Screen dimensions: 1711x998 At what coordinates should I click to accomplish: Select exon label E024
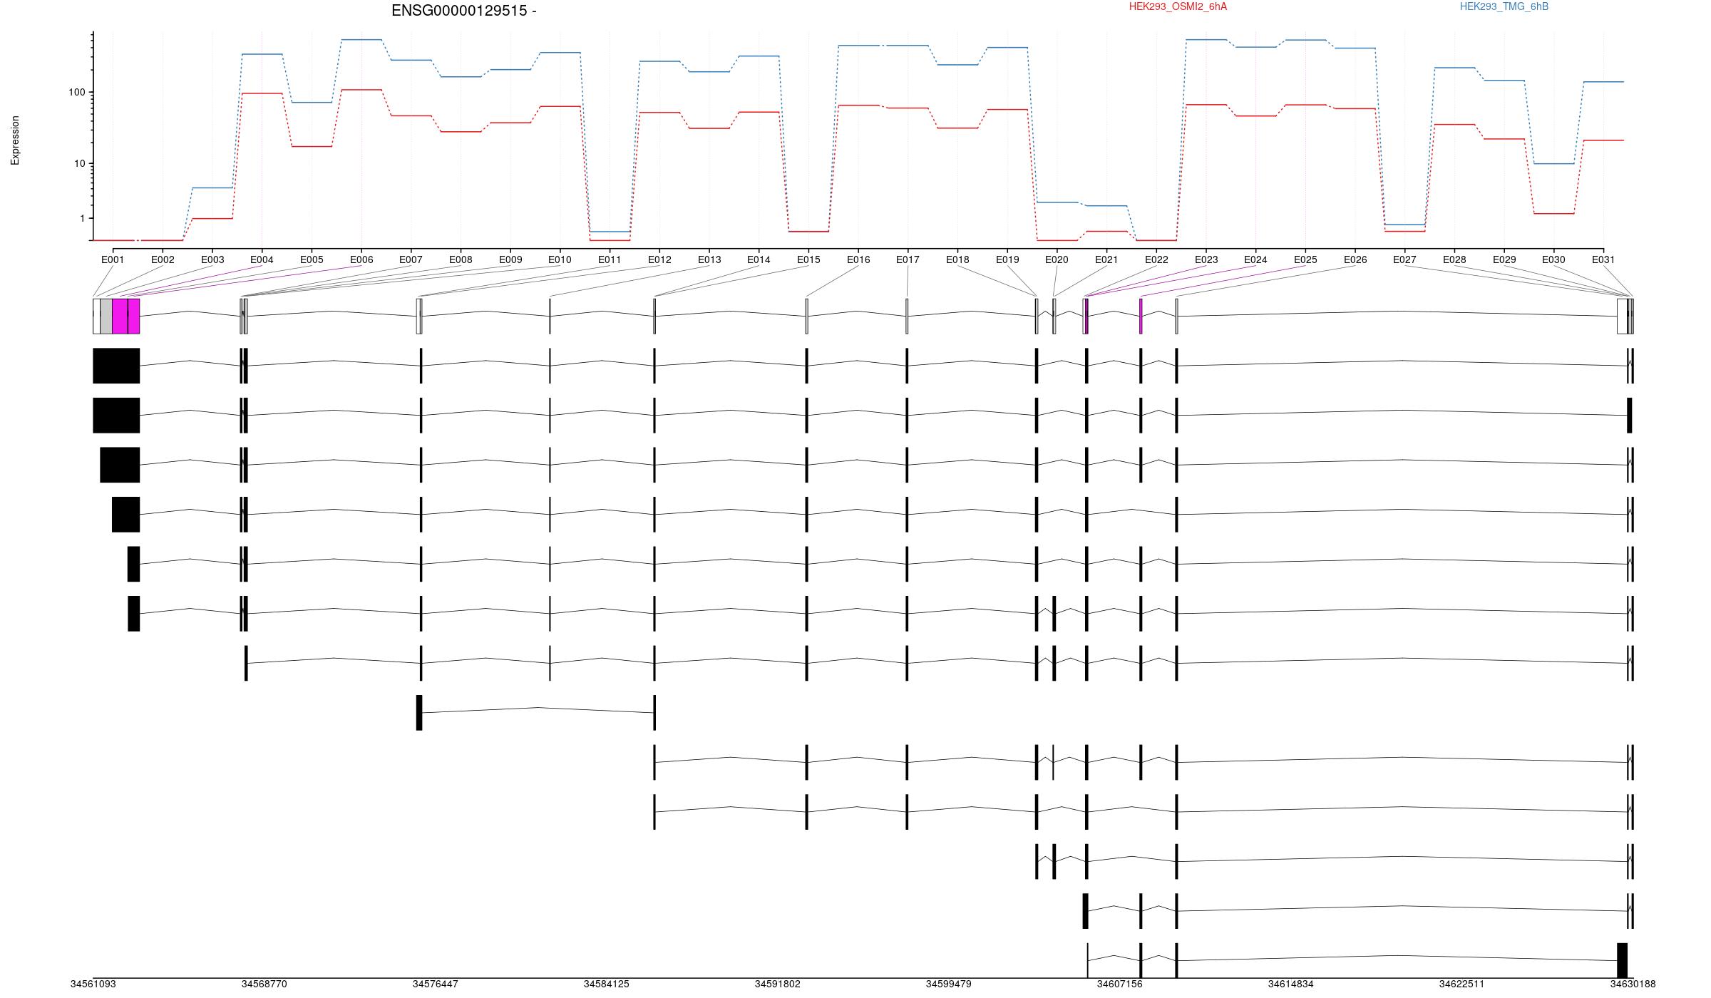(1255, 259)
